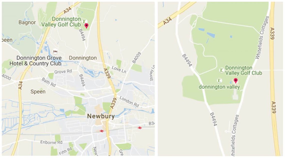285x158 pixels.
Task: Select golf icon beside Donnington Valley Golf Club
Action: [221, 70]
